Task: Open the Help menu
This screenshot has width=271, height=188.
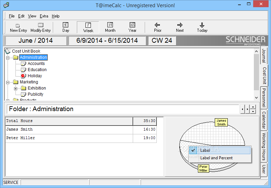Action: (56, 16)
